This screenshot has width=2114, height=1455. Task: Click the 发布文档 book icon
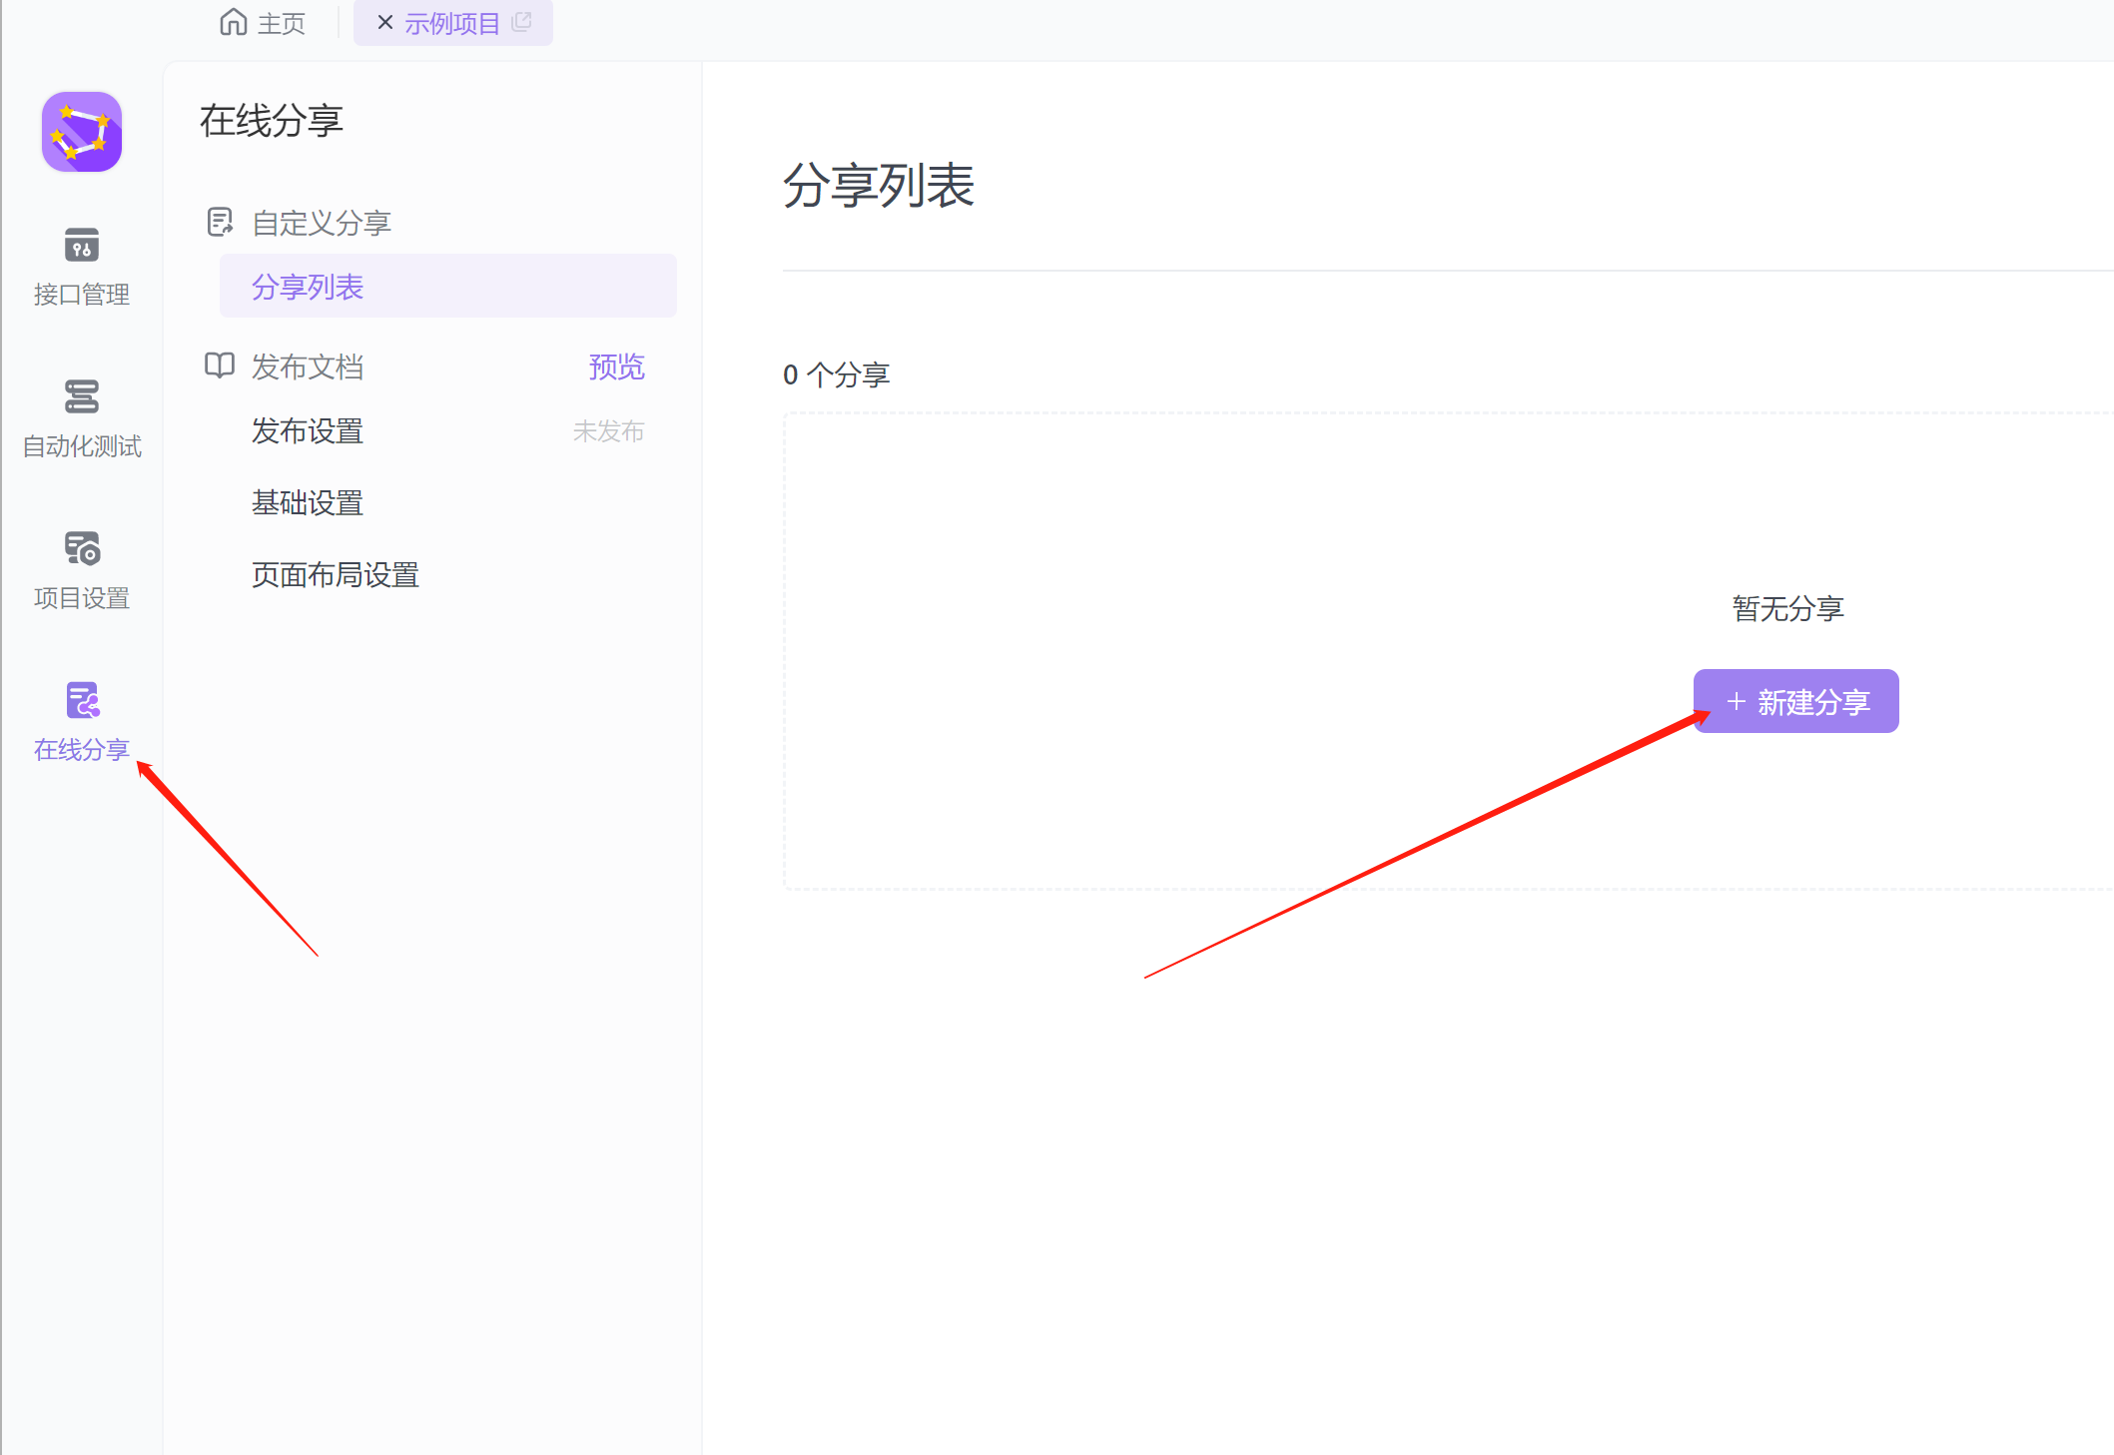(220, 365)
